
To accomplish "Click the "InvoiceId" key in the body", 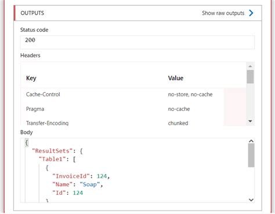I will pos(71,176).
